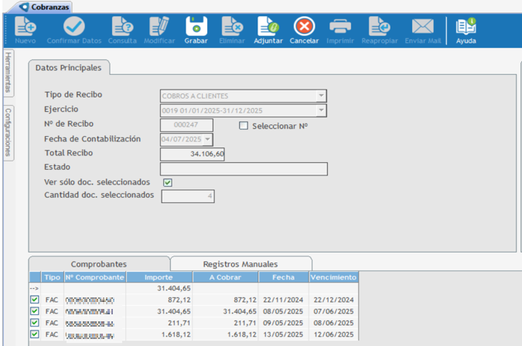522x346 pixels.
Task: Enable the Seleccionar Nº checkbox
Action: point(244,125)
